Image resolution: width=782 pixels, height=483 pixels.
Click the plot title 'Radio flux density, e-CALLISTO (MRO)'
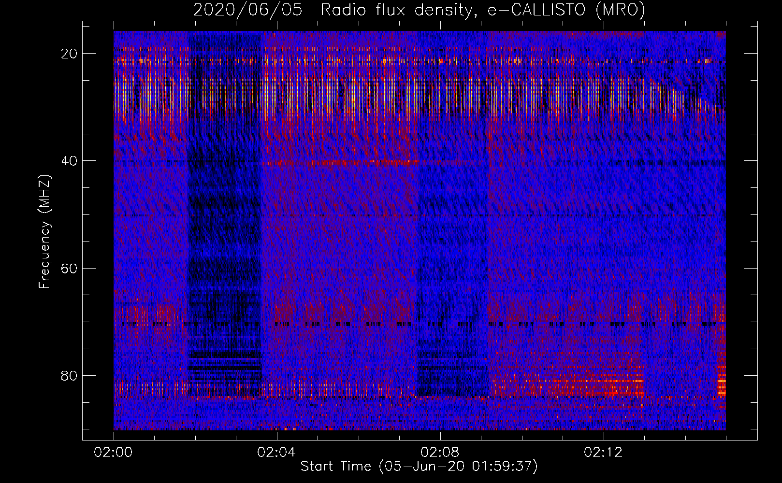pyautogui.click(x=483, y=10)
